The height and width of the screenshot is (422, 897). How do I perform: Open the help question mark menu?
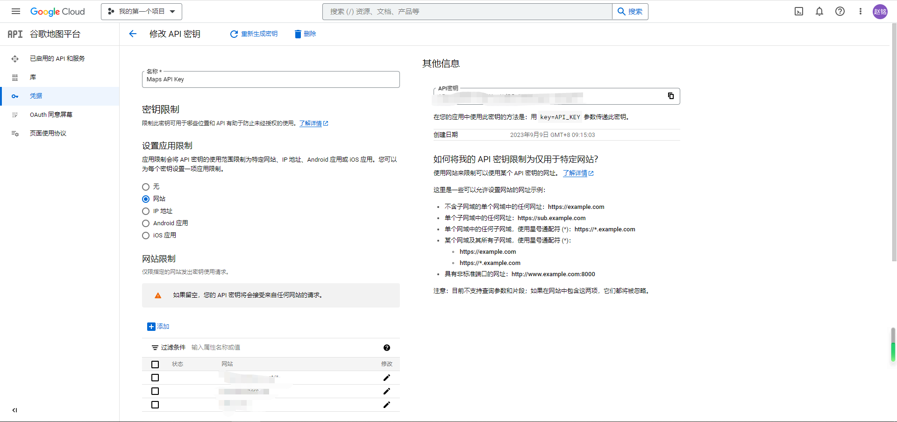click(840, 11)
